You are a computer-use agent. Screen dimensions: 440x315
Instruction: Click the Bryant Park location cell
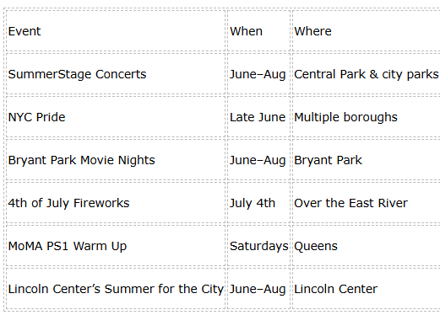(367, 160)
